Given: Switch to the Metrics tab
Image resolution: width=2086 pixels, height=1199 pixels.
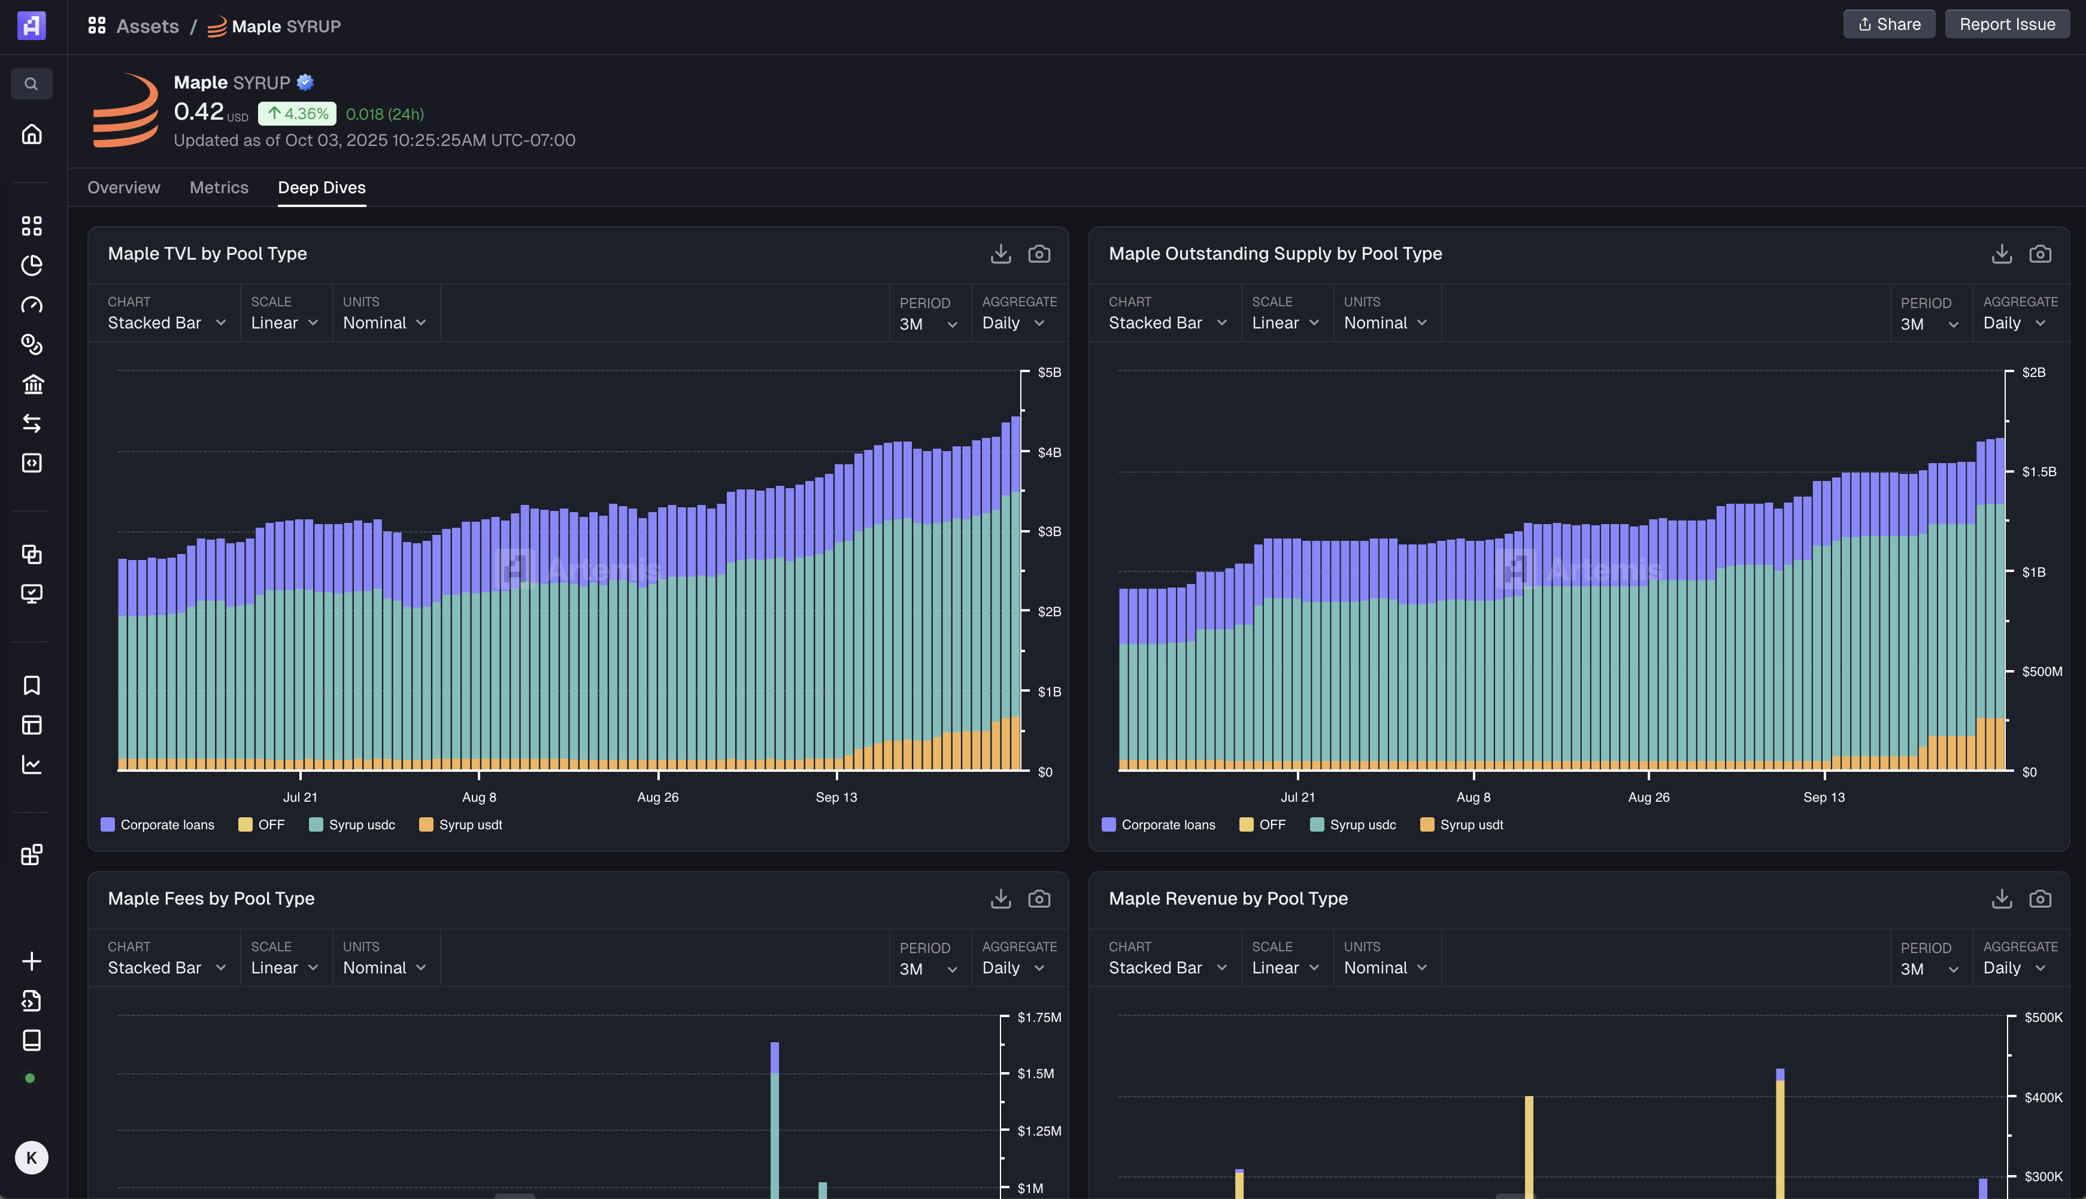Looking at the screenshot, I should 219,188.
